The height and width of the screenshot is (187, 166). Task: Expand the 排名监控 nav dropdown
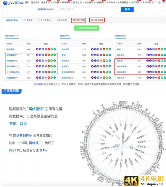(x=78, y=2)
